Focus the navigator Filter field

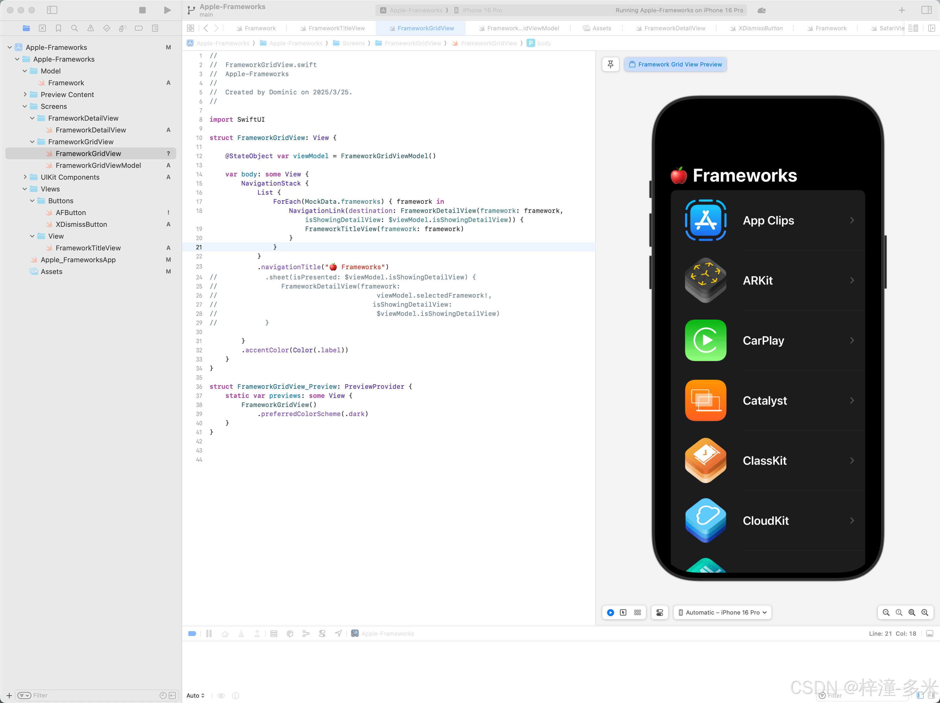(x=97, y=695)
